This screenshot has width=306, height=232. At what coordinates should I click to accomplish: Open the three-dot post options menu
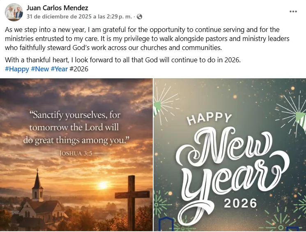[x=293, y=11]
